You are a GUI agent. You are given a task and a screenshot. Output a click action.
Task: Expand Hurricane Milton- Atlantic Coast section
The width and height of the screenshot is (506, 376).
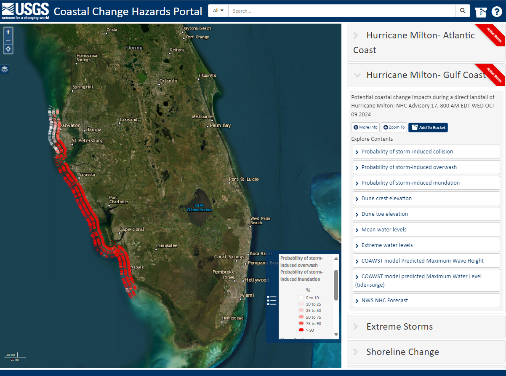[426, 43]
